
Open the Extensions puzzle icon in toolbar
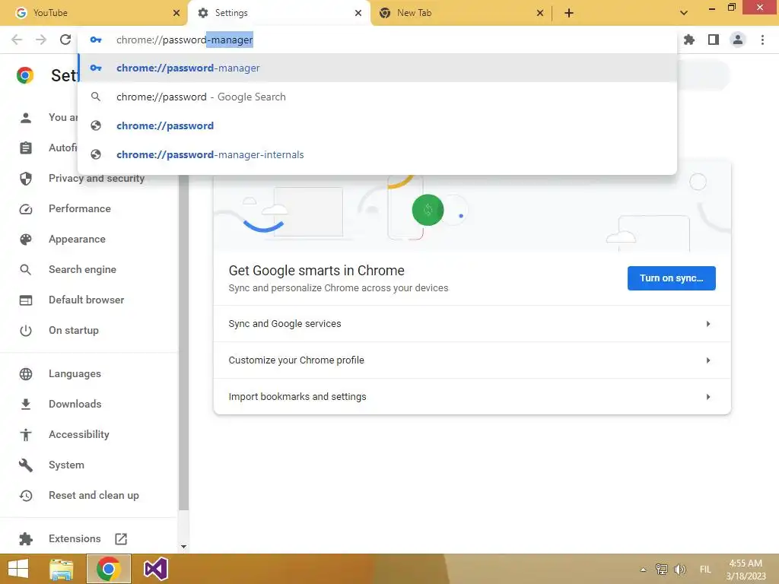[689, 40]
